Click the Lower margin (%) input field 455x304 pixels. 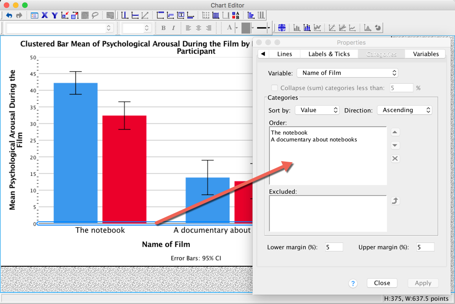click(x=334, y=248)
